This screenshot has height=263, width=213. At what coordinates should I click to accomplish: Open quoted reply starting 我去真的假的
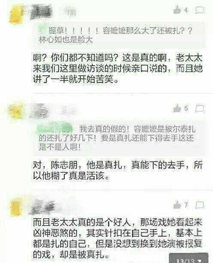tap(119, 138)
